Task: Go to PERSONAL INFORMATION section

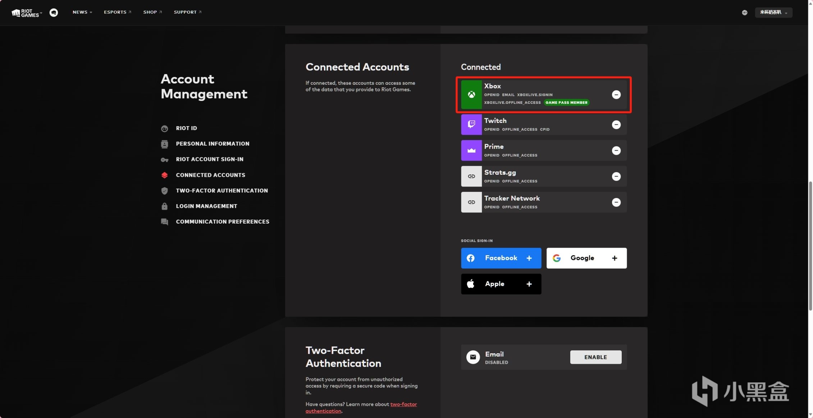Action: 213,144
